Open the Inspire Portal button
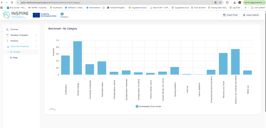The width and height of the screenshot is (266, 128). 230,15
